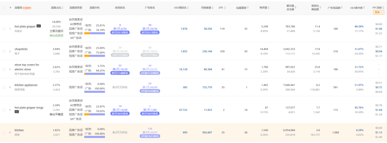Check the row for chopsticks

pos(4,51)
